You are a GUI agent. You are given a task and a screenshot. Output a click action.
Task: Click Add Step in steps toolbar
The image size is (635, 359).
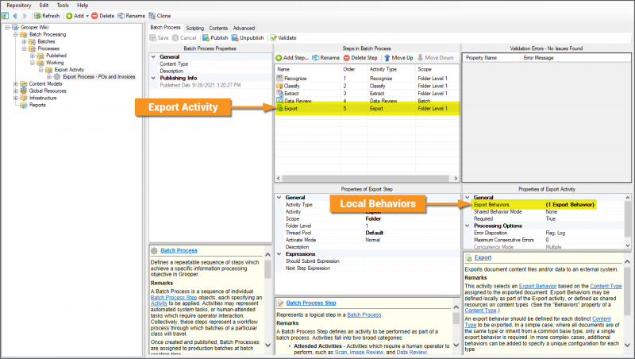pos(292,58)
